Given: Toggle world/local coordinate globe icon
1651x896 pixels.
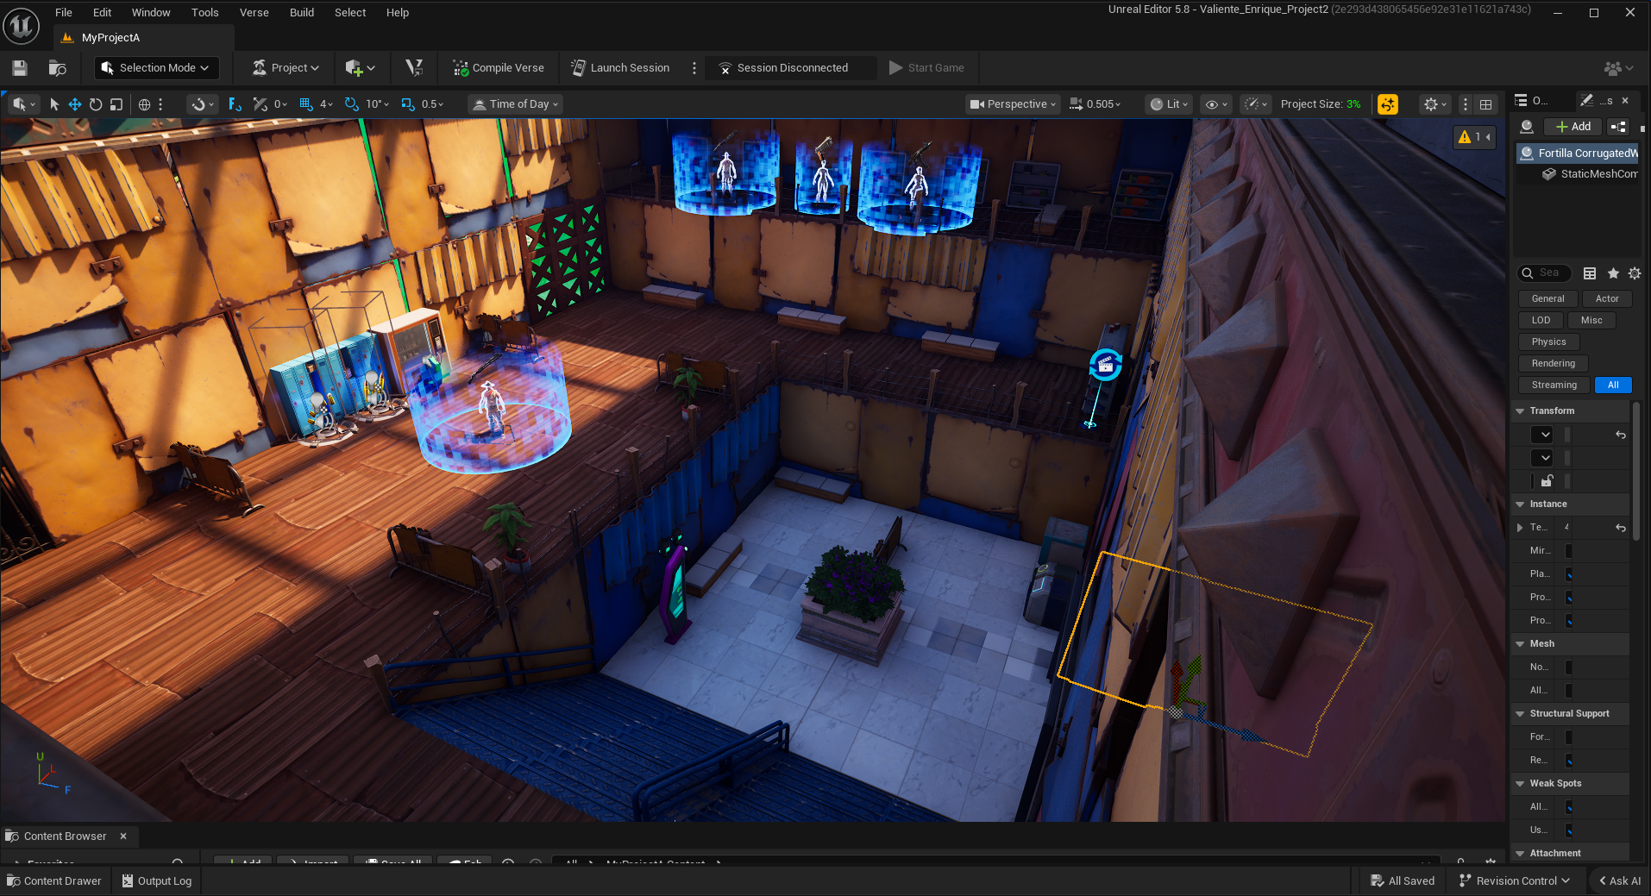Looking at the screenshot, I should point(145,104).
